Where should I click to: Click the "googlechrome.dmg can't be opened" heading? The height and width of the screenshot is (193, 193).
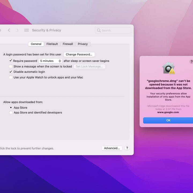pyautogui.click(x=168, y=84)
